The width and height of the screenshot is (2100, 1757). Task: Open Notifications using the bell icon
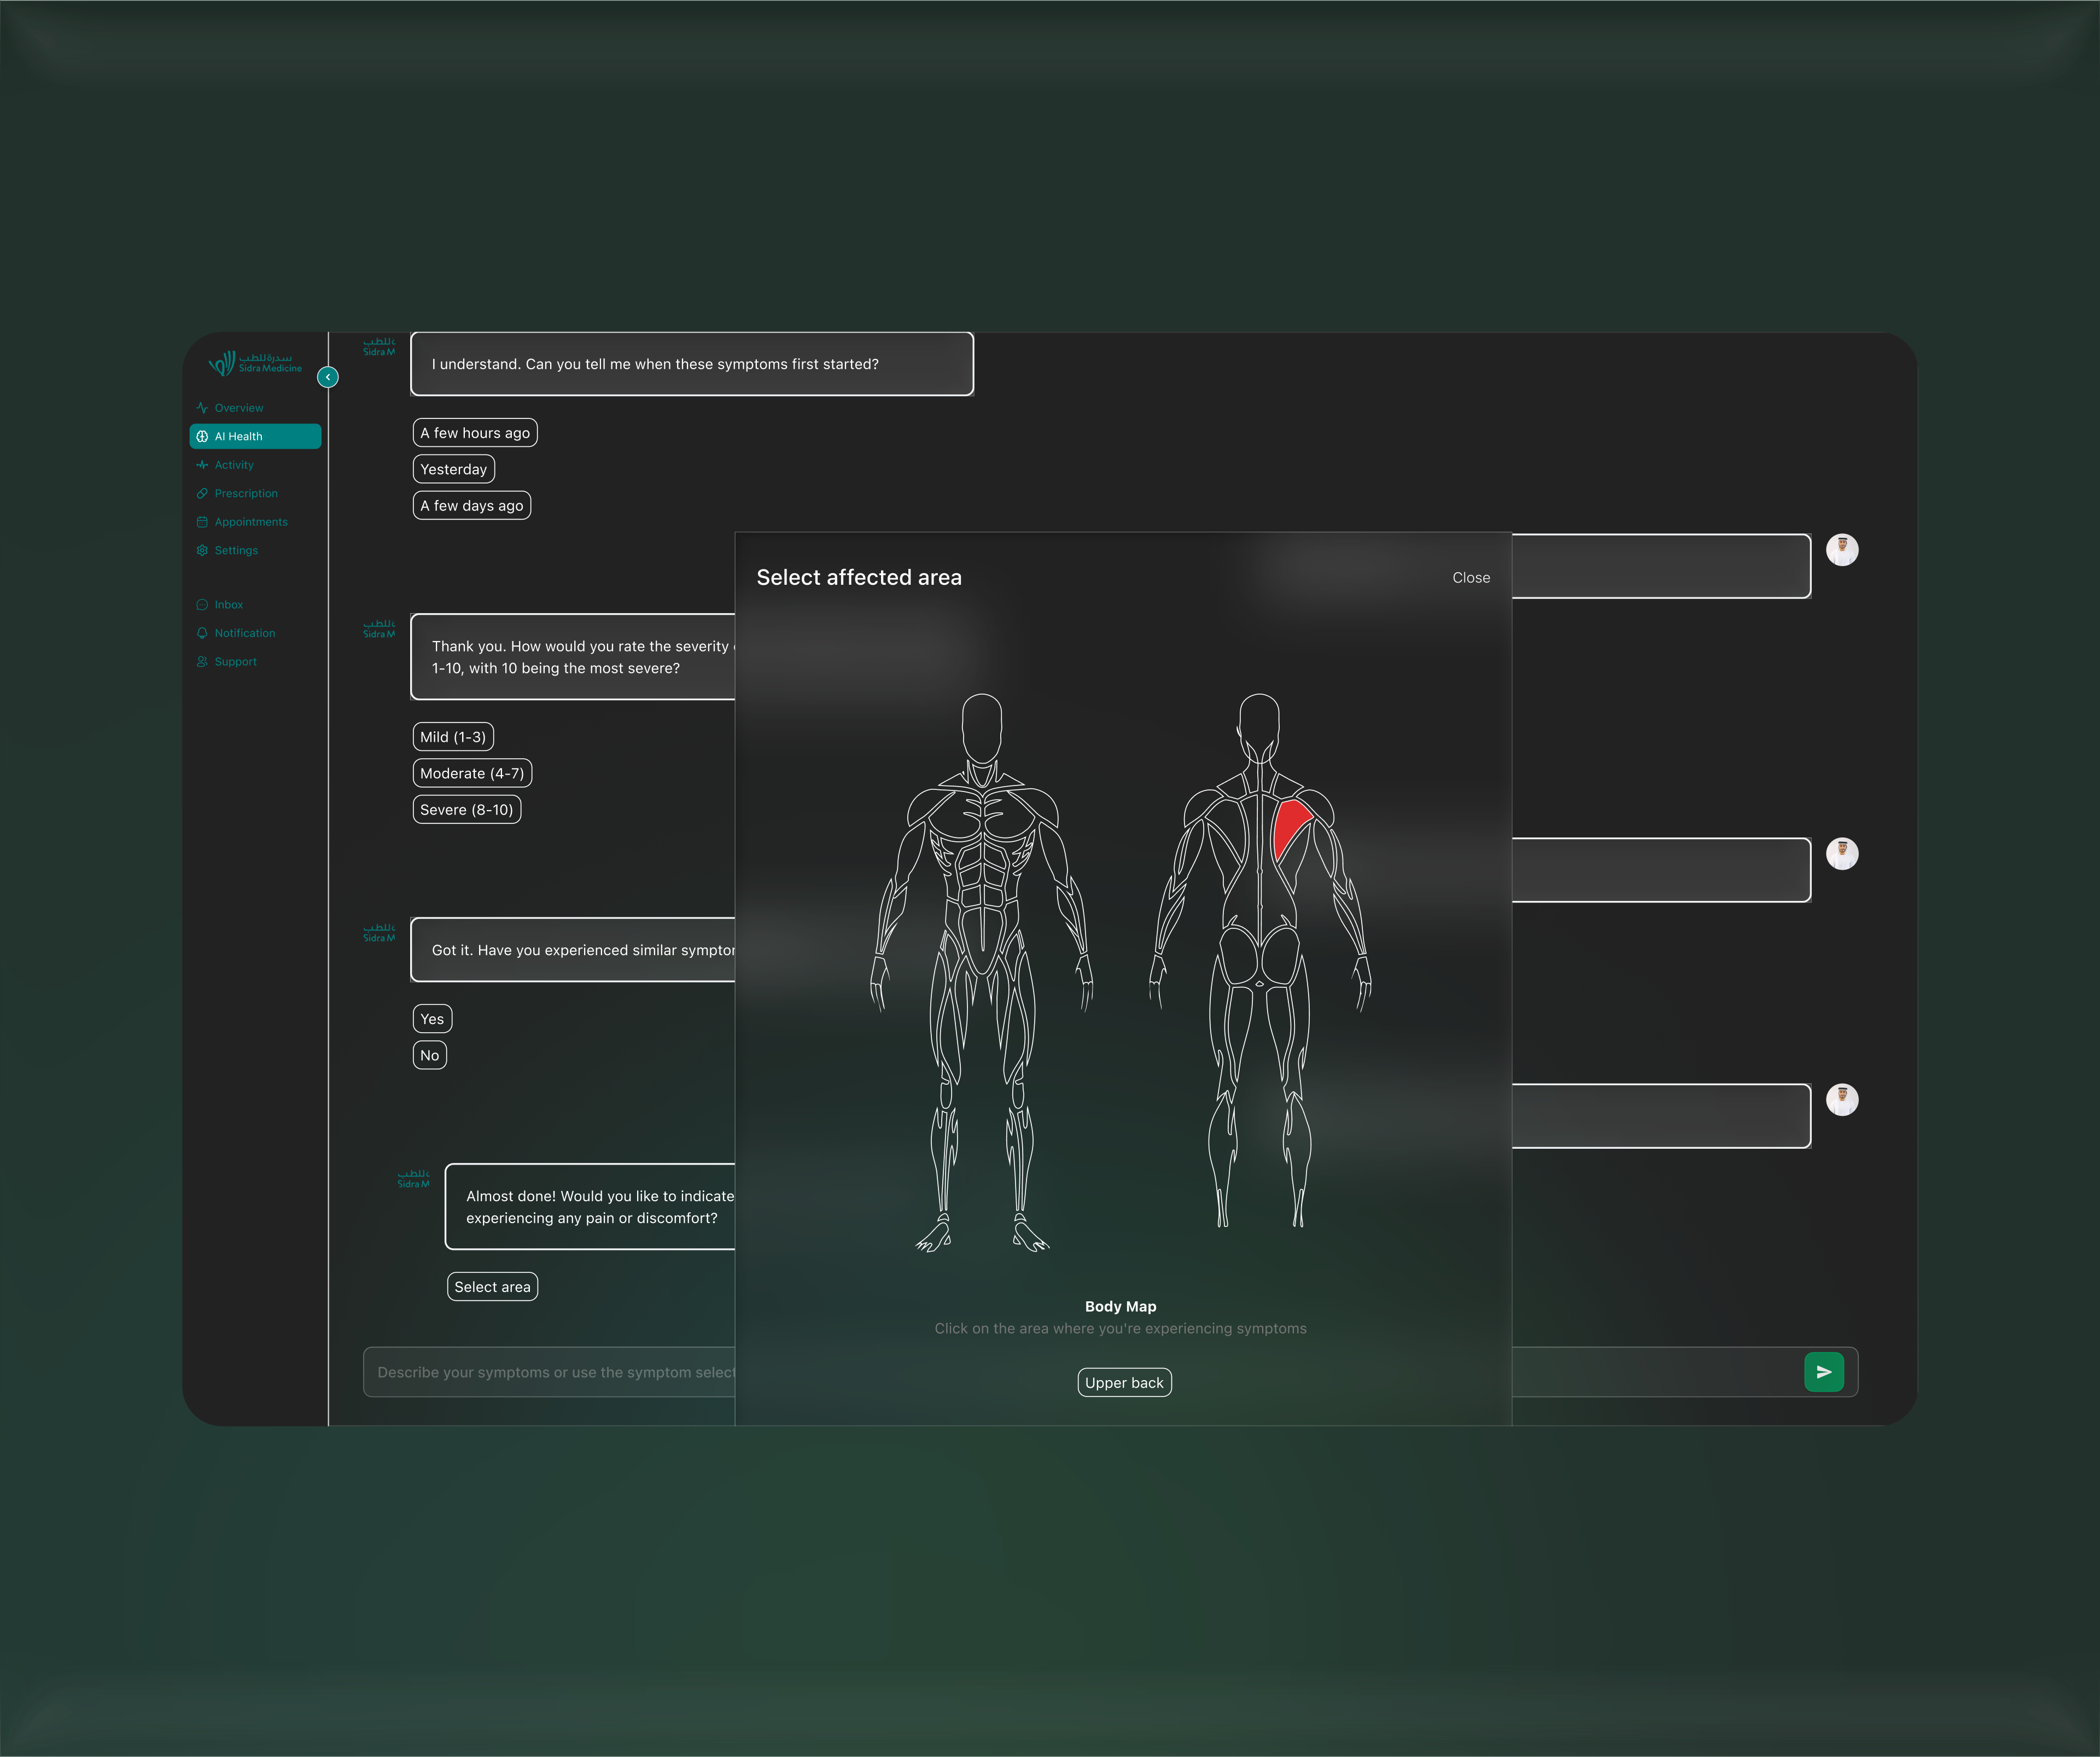(203, 632)
